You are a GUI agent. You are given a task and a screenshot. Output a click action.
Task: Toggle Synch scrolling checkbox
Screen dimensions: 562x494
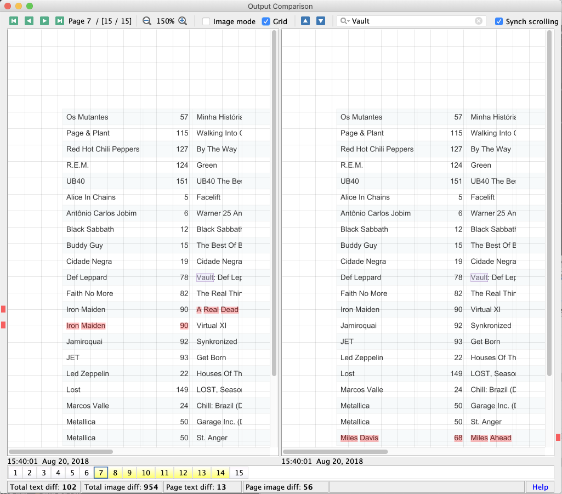pos(498,21)
